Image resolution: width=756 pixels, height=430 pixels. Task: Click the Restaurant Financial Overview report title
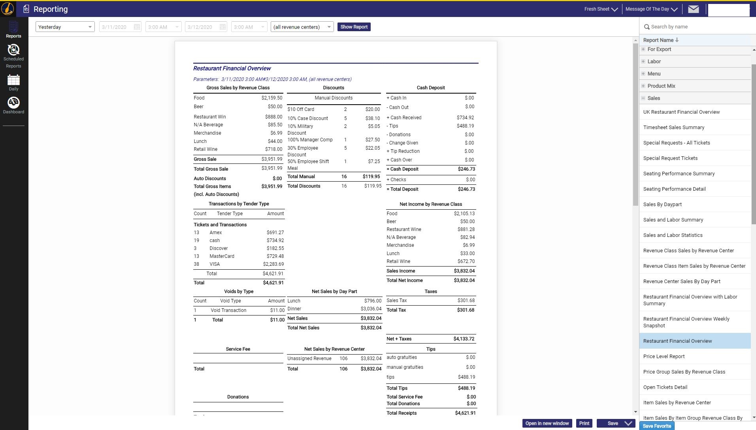232,68
